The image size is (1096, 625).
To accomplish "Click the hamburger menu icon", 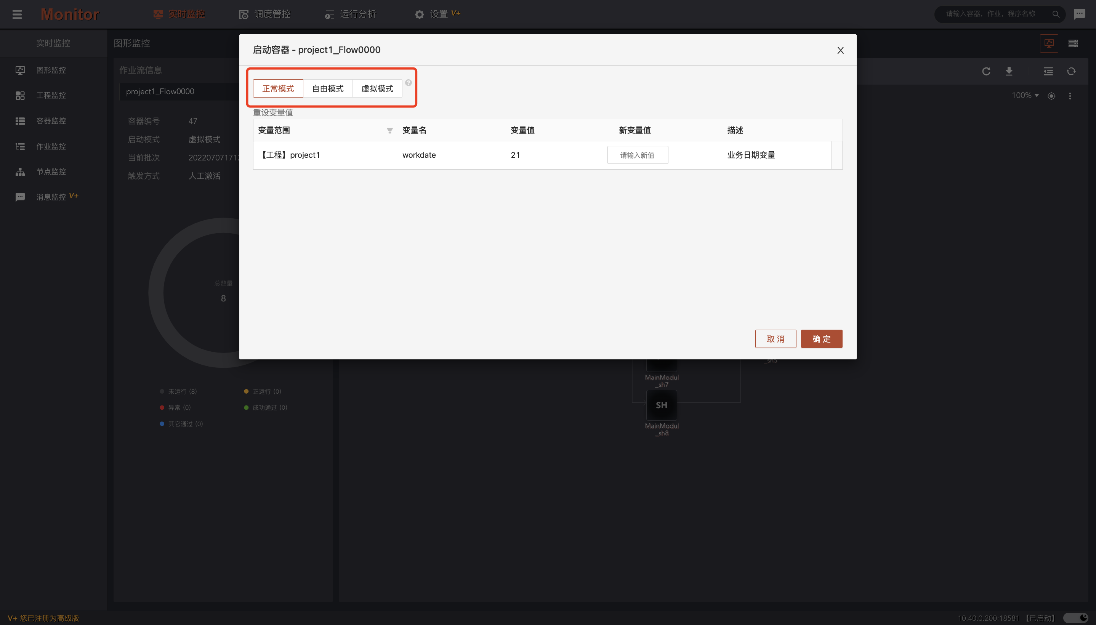I will pos(17,14).
